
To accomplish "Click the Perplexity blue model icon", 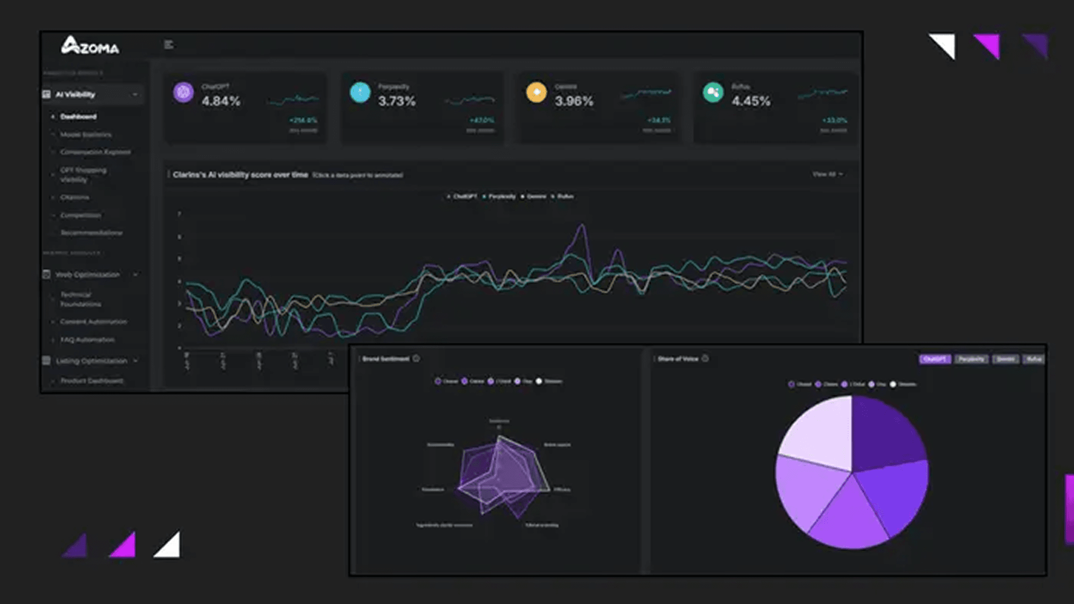I will tap(360, 92).
